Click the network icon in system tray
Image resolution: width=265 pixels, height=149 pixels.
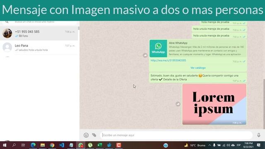click(224, 145)
